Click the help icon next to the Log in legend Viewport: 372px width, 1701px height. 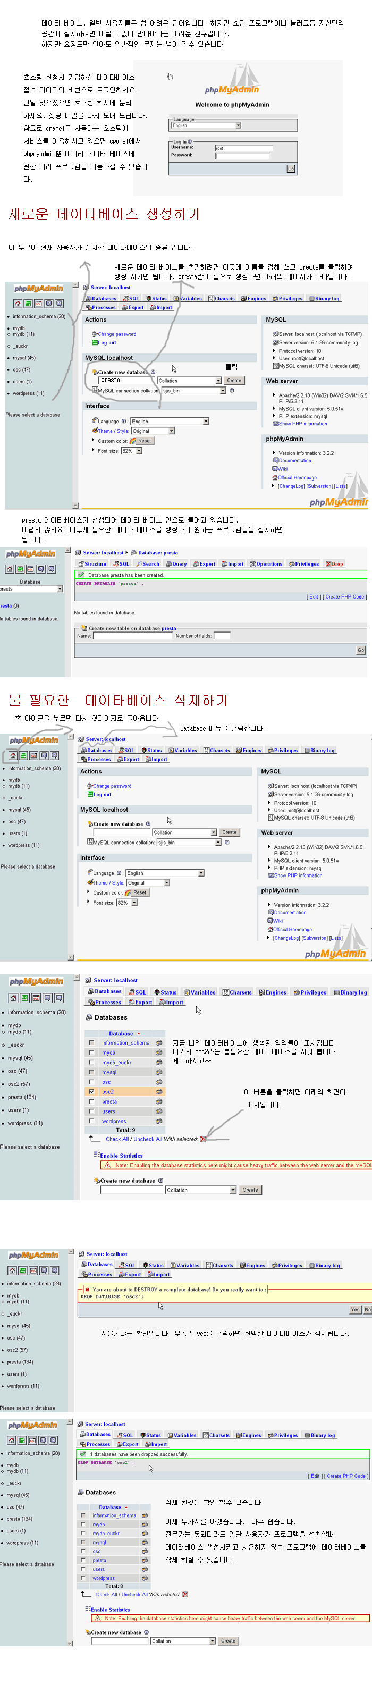(190, 141)
